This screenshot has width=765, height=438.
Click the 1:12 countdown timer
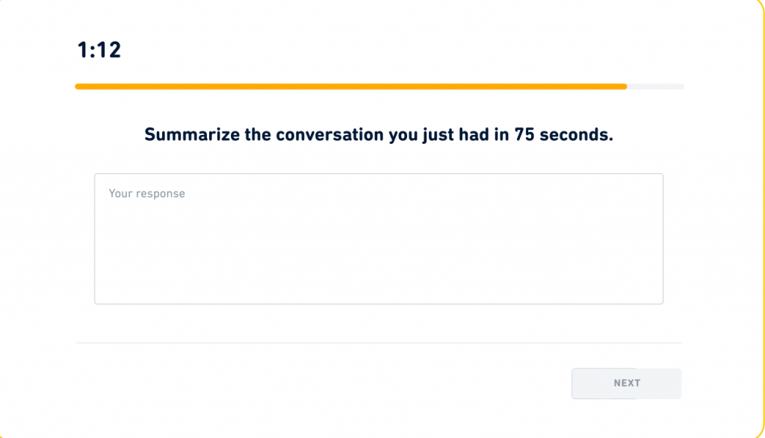[x=99, y=50]
